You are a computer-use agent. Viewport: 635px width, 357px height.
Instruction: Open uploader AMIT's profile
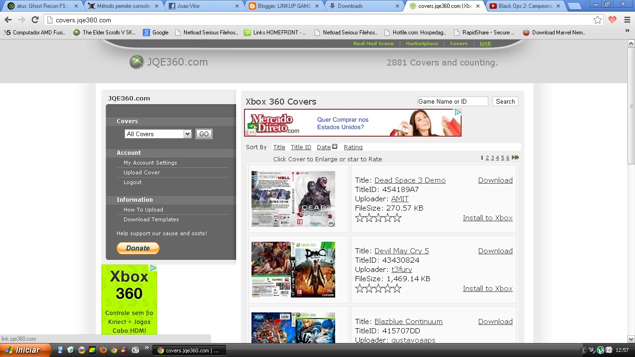point(400,199)
